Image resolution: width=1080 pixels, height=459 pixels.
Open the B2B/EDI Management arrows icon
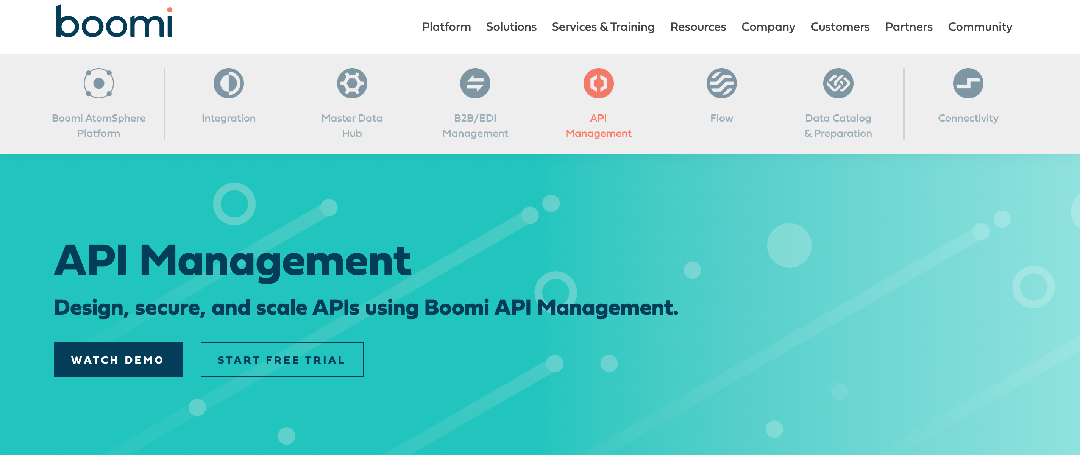click(x=475, y=83)
